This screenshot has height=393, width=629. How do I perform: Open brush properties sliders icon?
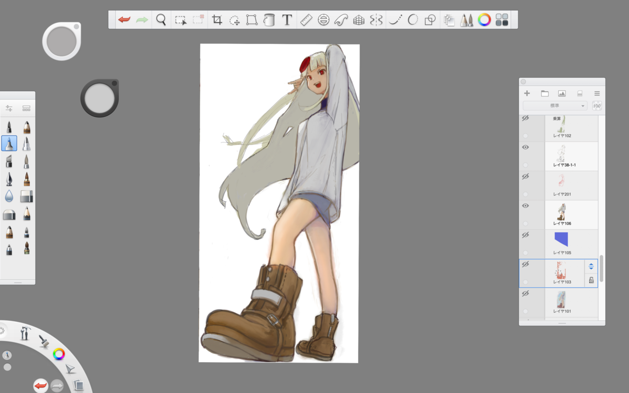click(9, 108)
